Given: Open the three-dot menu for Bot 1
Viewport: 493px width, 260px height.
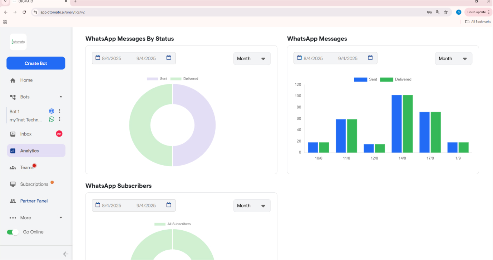Looking at the screenshot, I should click(60, 111).
